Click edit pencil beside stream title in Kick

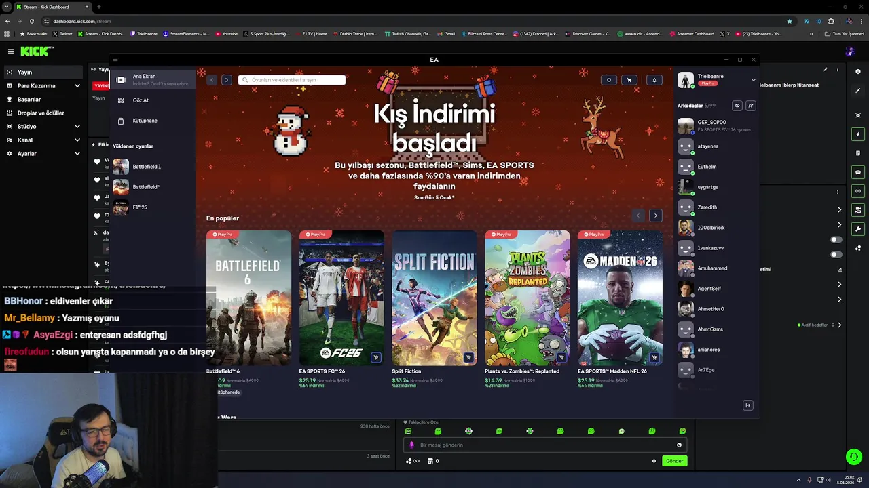point(826,70)
